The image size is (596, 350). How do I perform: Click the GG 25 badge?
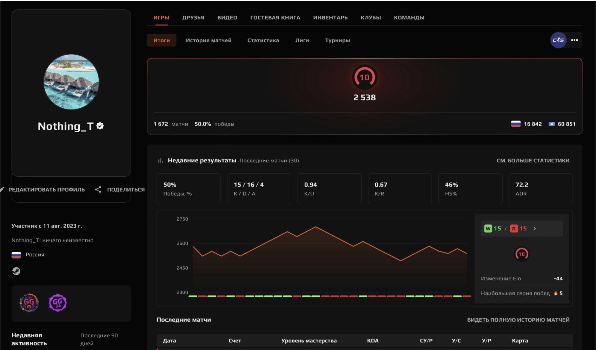[29, 303]
